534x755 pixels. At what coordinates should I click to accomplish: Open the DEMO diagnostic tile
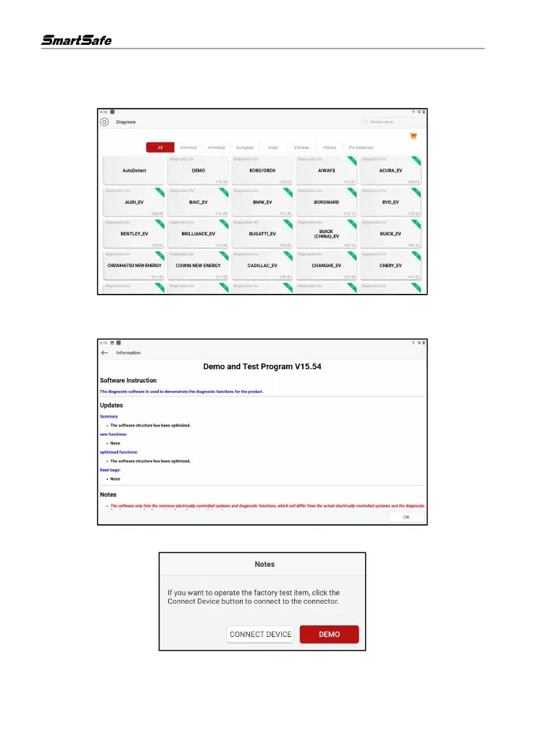tap(198, 170)
